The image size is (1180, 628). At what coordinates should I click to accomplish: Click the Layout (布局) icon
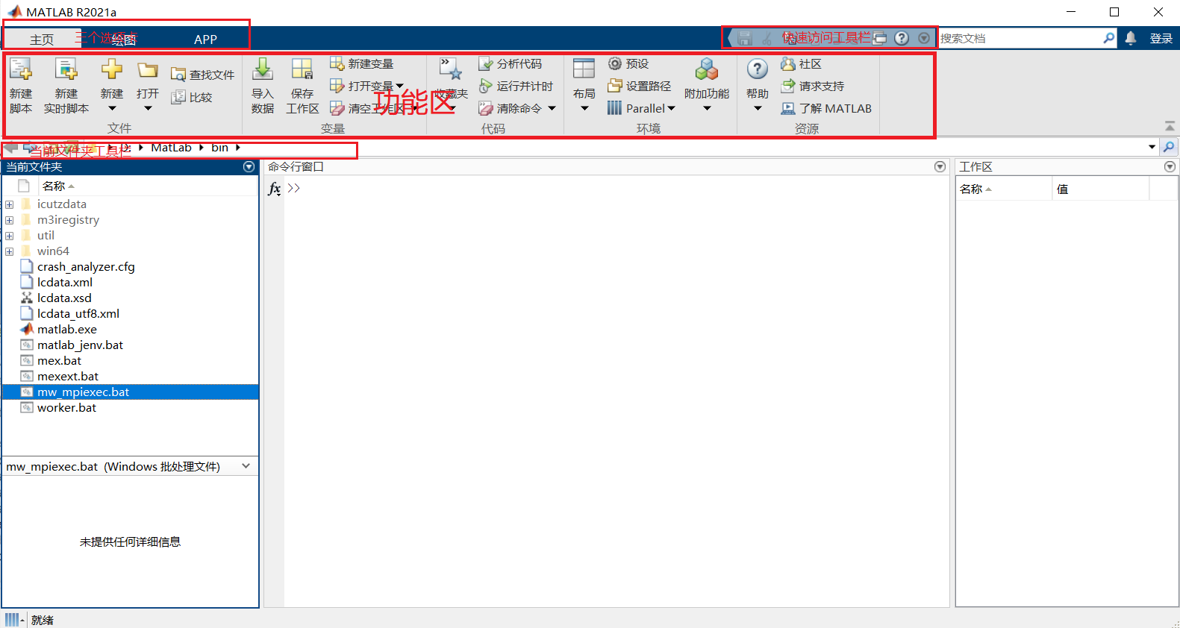tap(584, 70)
